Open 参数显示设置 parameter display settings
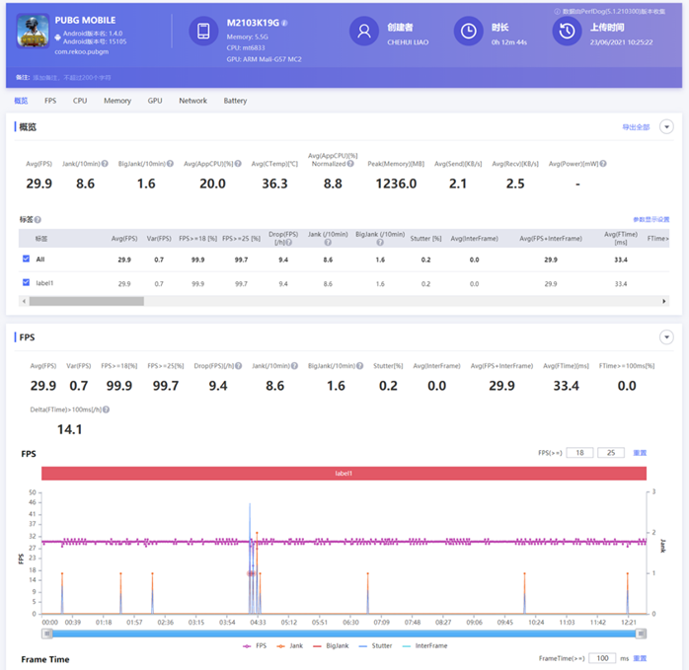 [x=651, y=219]
